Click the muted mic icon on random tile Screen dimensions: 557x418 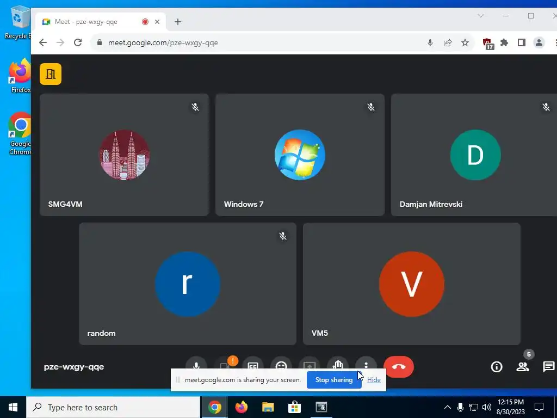pyautogui.click(x=283, y=236)
